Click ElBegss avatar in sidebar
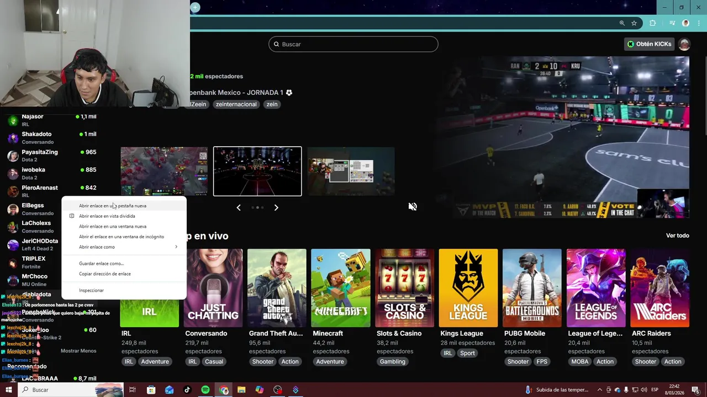This screenshot has width=707, height=397. coord(13,209)
